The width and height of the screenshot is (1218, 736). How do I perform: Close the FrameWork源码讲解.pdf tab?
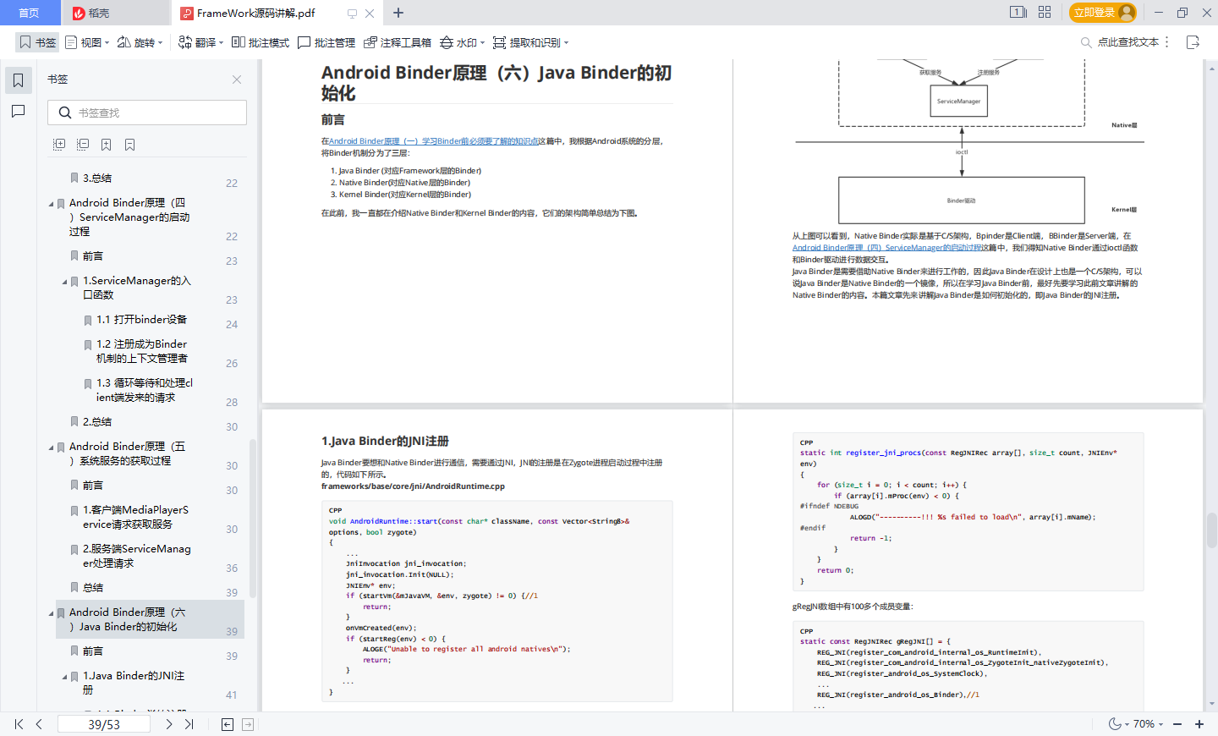coord(370,14)
